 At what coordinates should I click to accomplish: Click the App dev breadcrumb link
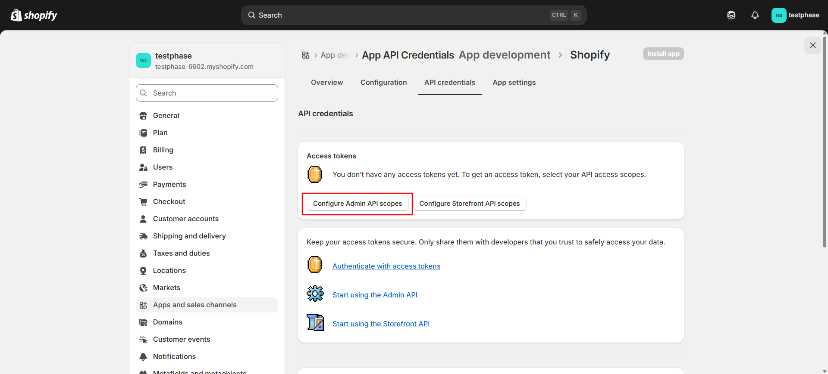(x=335, y=55)
